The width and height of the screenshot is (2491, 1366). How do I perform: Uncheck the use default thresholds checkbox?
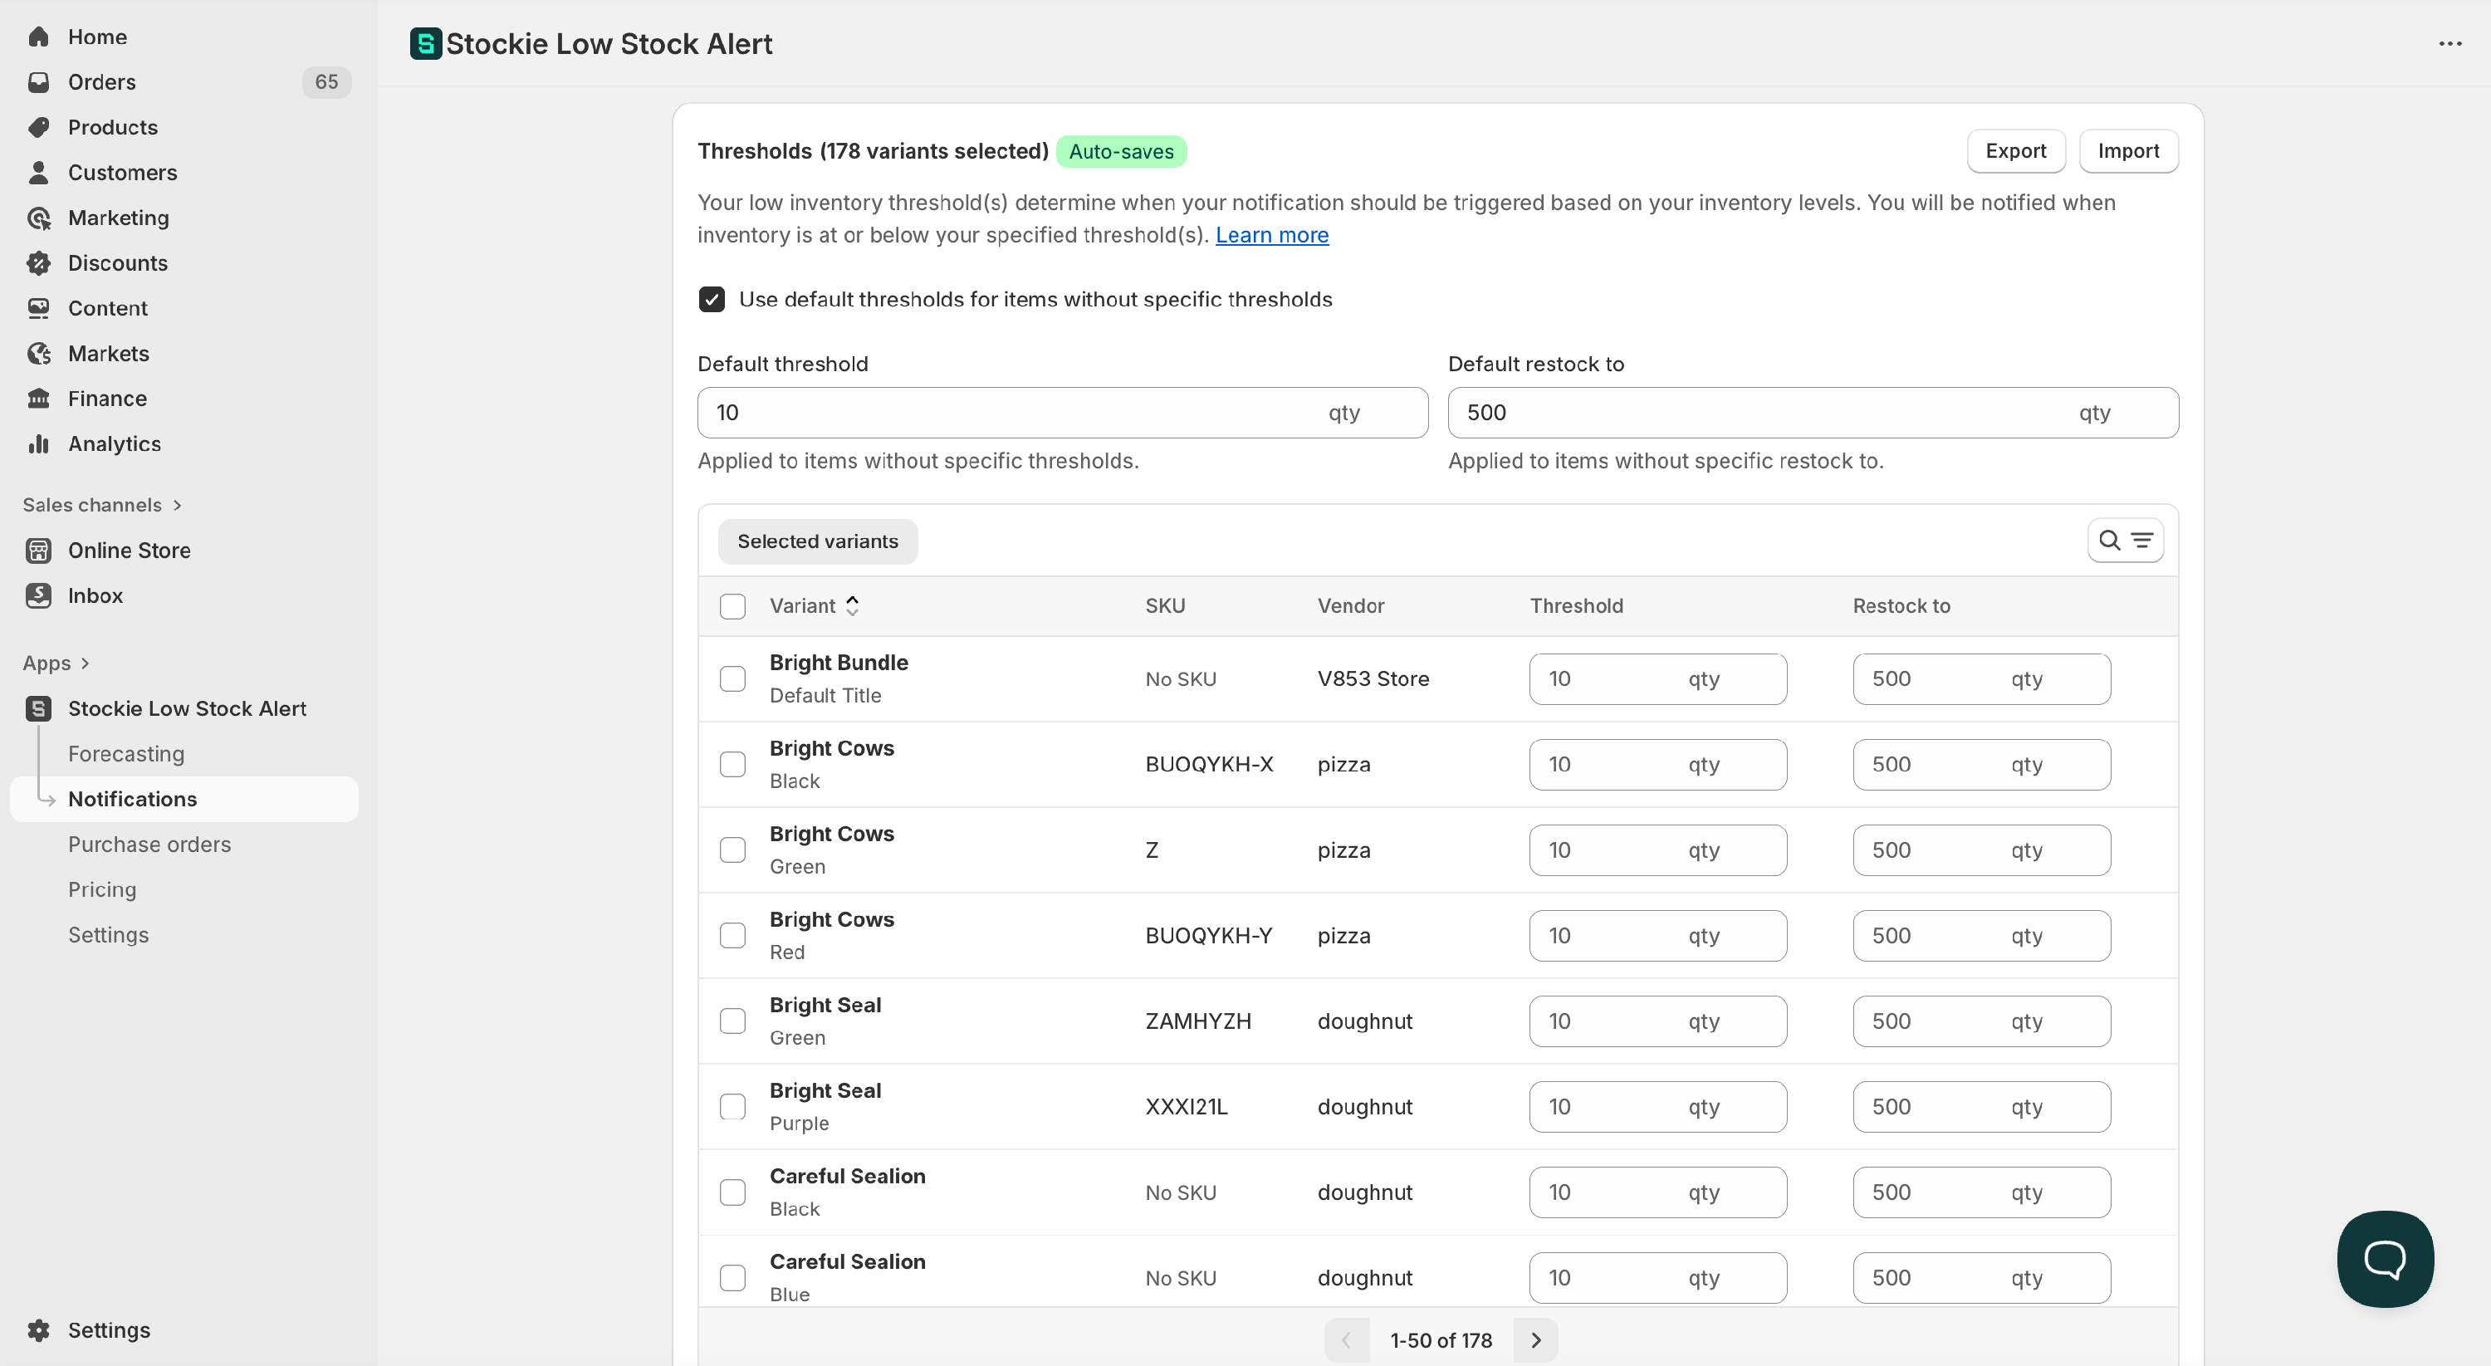pos(712,299)
